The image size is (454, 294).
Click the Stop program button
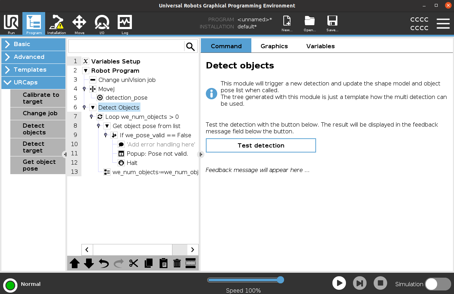click(380, 283)
